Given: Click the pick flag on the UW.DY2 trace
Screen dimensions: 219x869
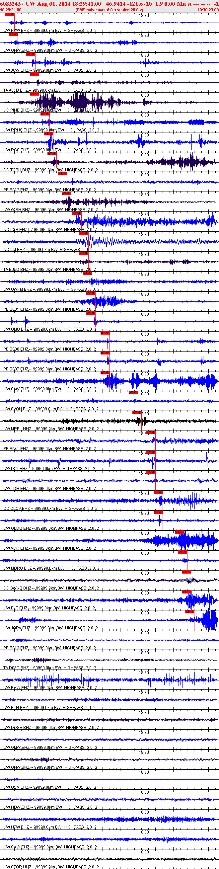Looking at the screenshot, I should pos(151,452).
